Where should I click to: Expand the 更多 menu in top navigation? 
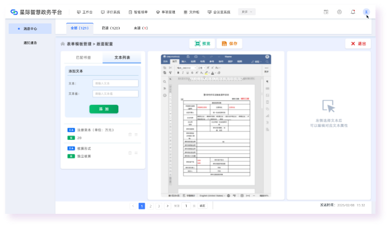point(246,12)
